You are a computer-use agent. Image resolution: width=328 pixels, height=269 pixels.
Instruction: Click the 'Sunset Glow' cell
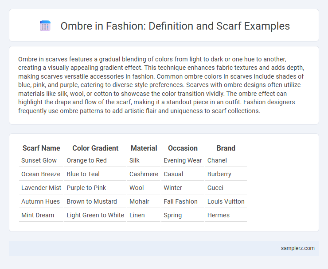(x=41, y=160)
